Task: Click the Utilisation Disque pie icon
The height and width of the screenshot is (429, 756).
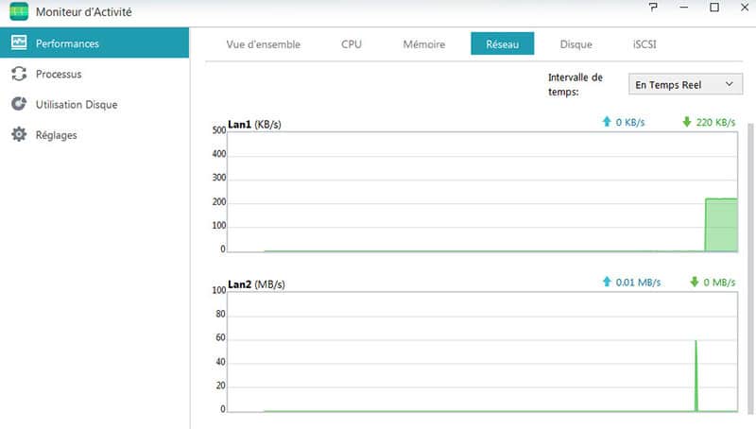Action: tap(19, 104)
